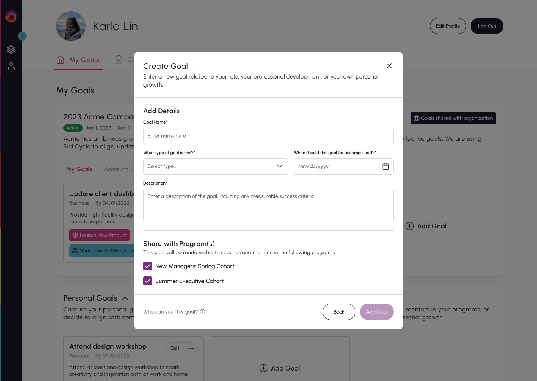The width and height of the screenshot is (537, 381).
Task: Click the Goal Name input field
Action: click(268, 136)
